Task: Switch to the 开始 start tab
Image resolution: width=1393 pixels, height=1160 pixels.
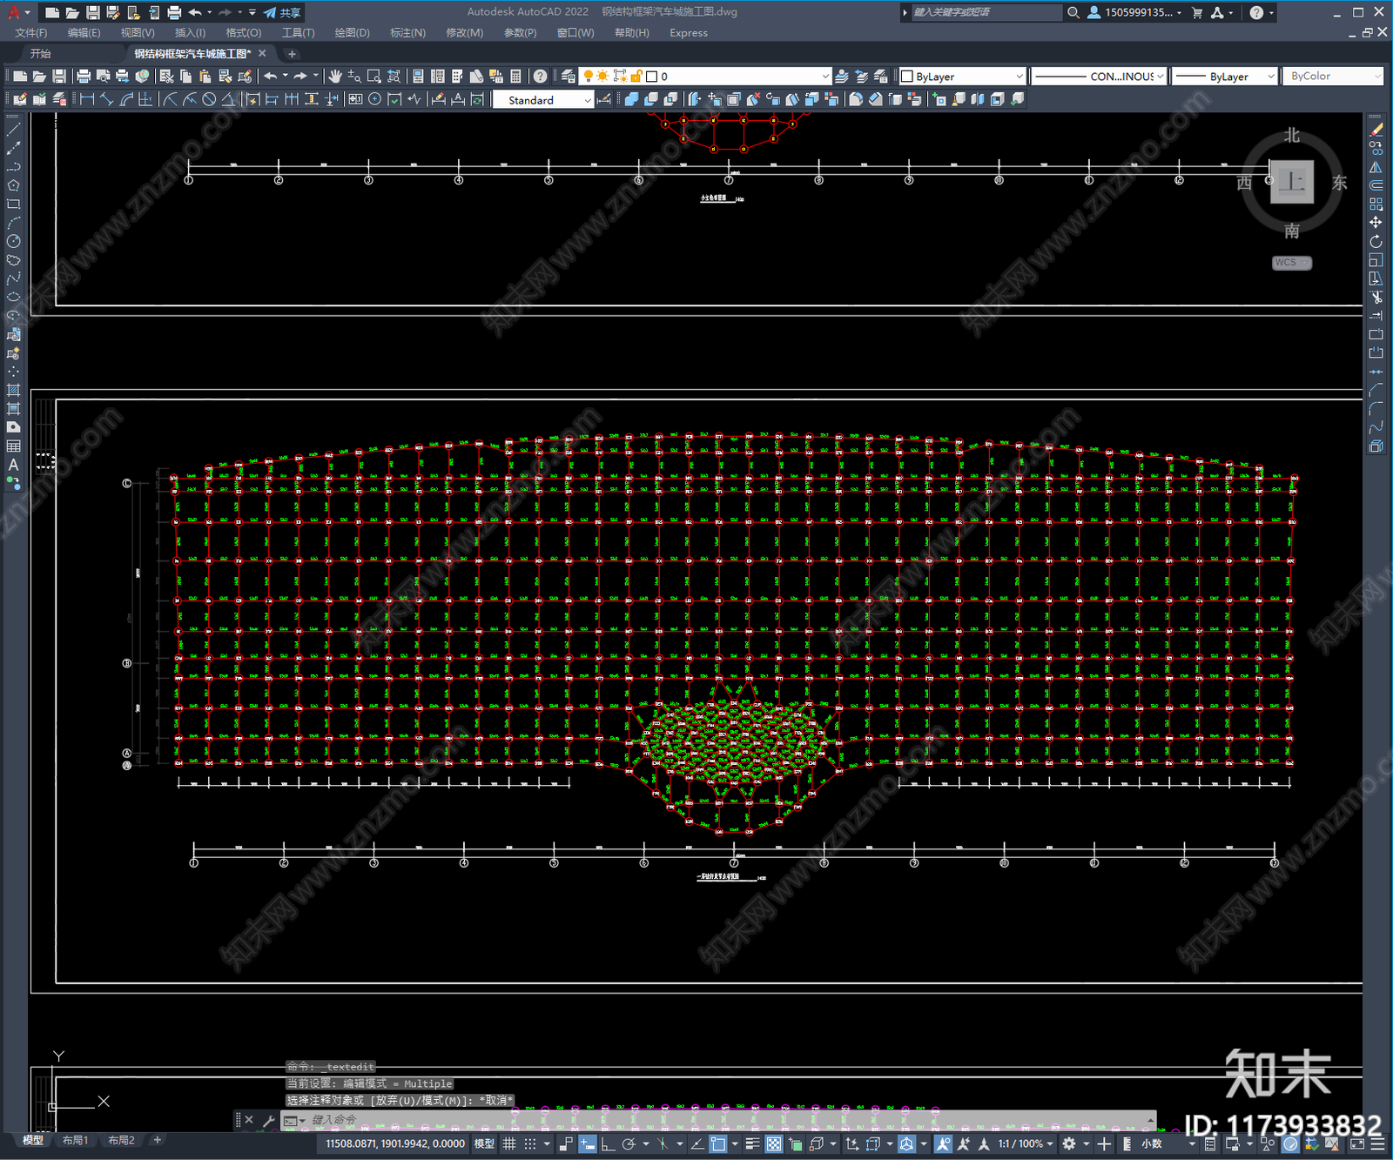Action: pyautogui.click(x=41, y=54)
